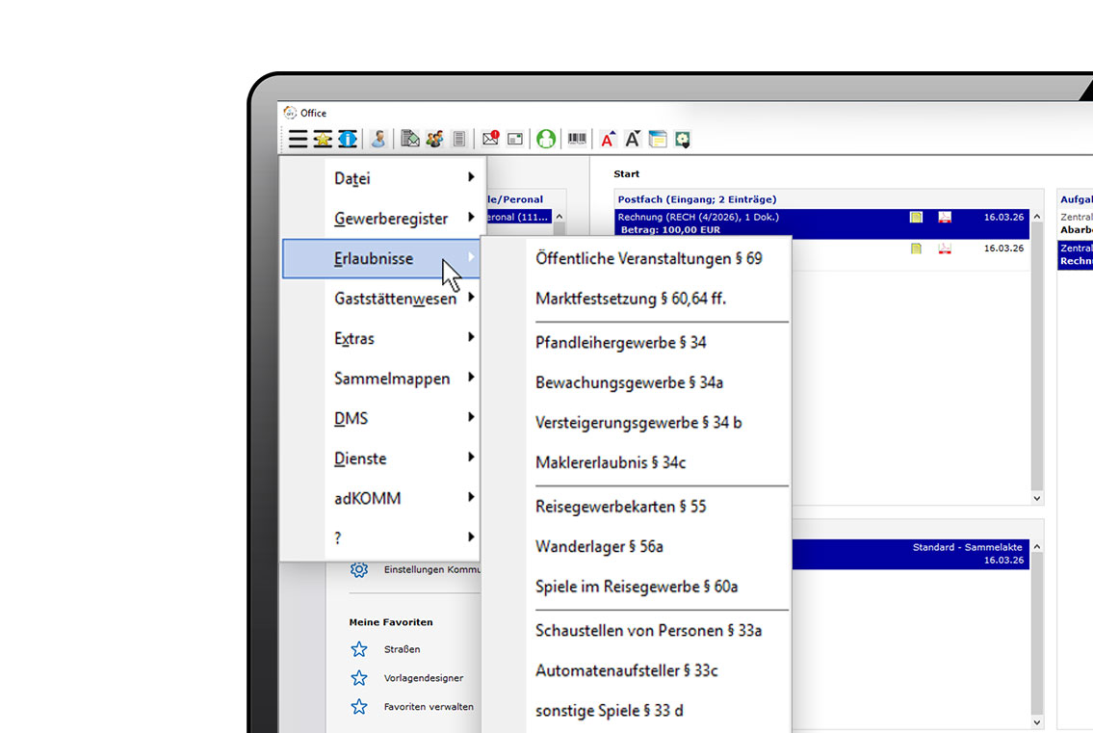Click the star icon beside Straßen
Image resolution: width=1093 pixels, height=733 pixels.
(x=359, y=649)
